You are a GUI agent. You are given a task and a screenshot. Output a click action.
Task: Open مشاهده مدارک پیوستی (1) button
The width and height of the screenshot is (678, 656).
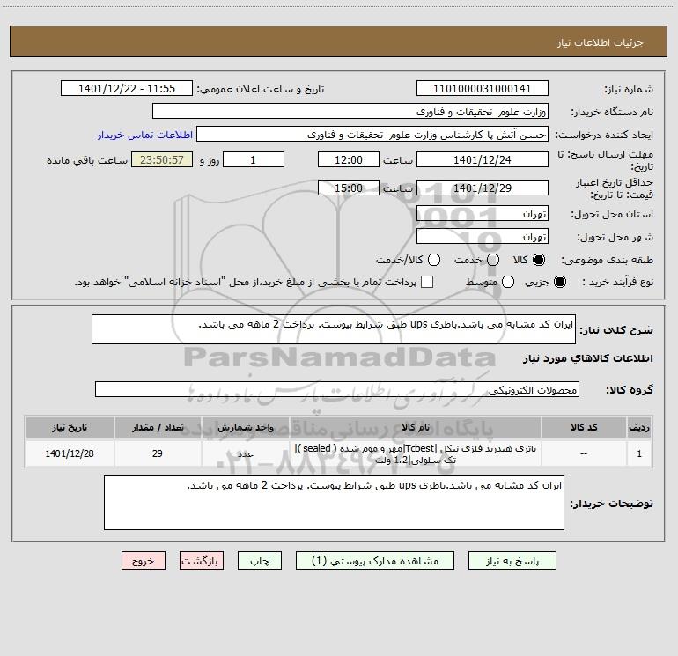point(375,560)
